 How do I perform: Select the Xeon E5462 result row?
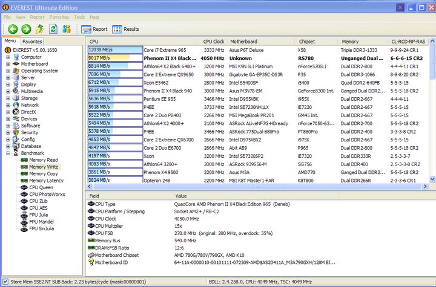pos(258,82)
